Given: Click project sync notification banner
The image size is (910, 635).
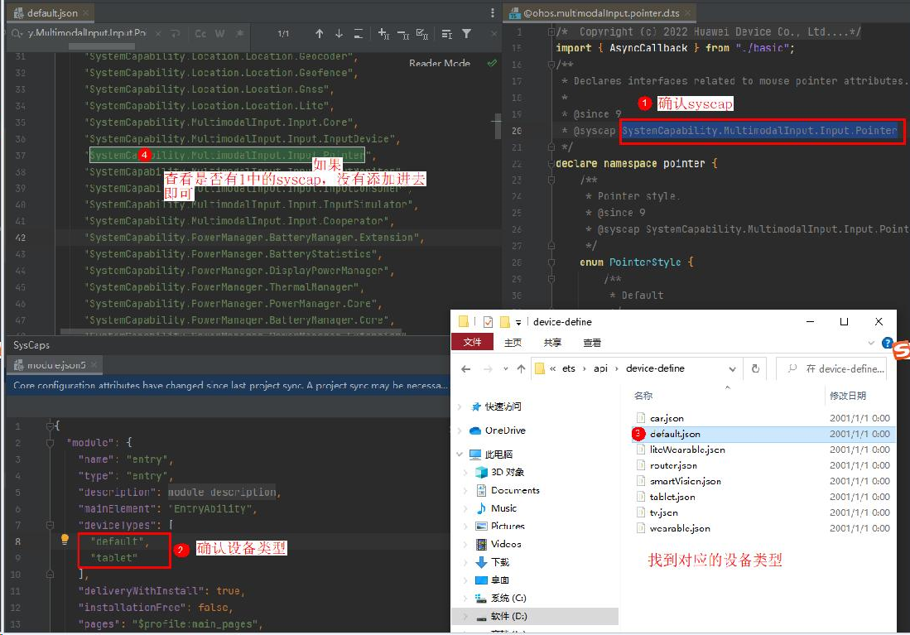Looking at the screenshot, I should (228, 386).
